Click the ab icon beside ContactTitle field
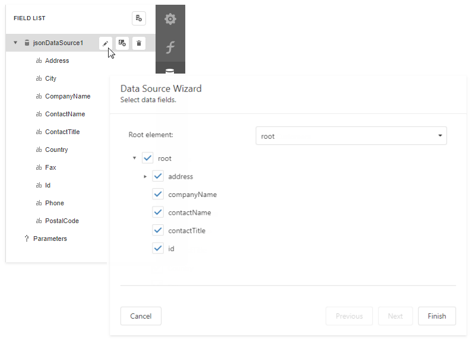 39,132
